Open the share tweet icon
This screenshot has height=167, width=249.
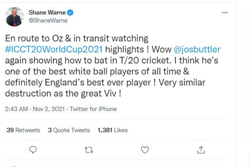coord(201,150)
